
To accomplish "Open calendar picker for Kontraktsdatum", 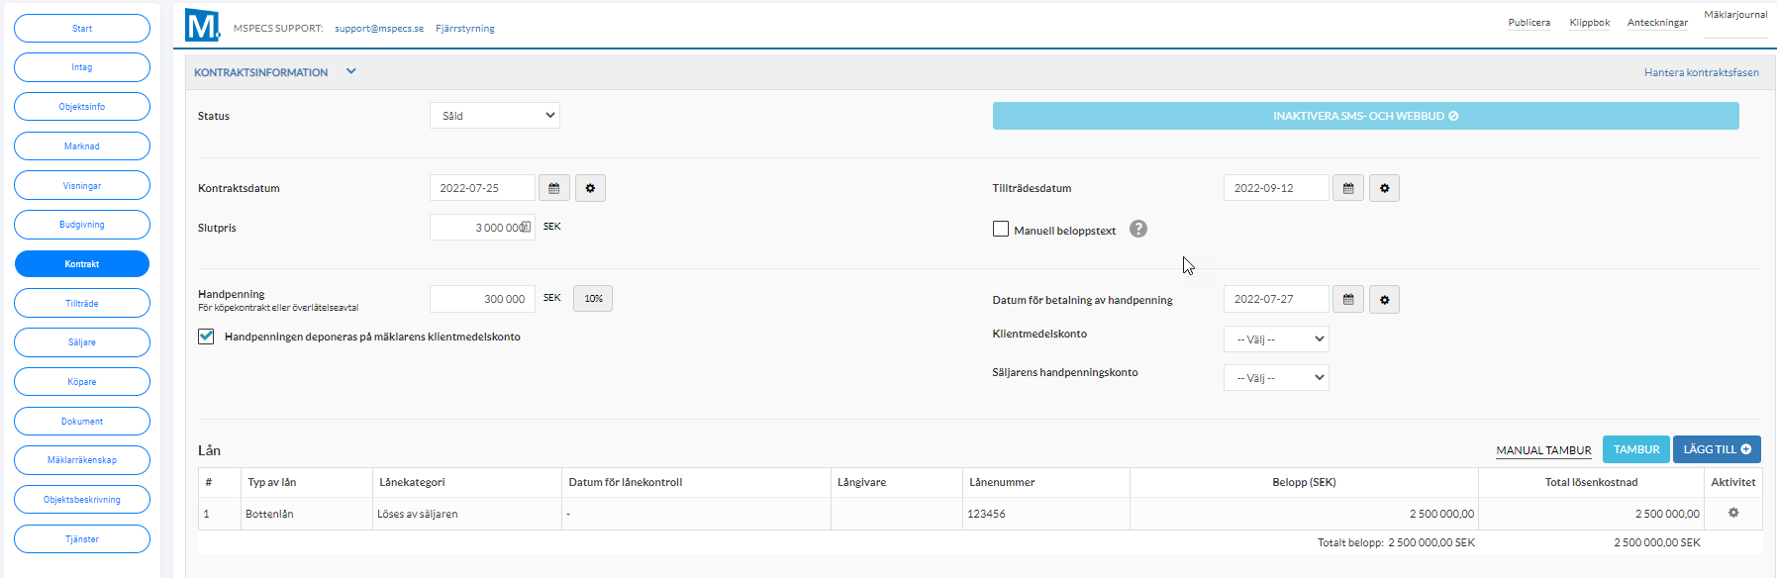I will [x=554, y=188].
